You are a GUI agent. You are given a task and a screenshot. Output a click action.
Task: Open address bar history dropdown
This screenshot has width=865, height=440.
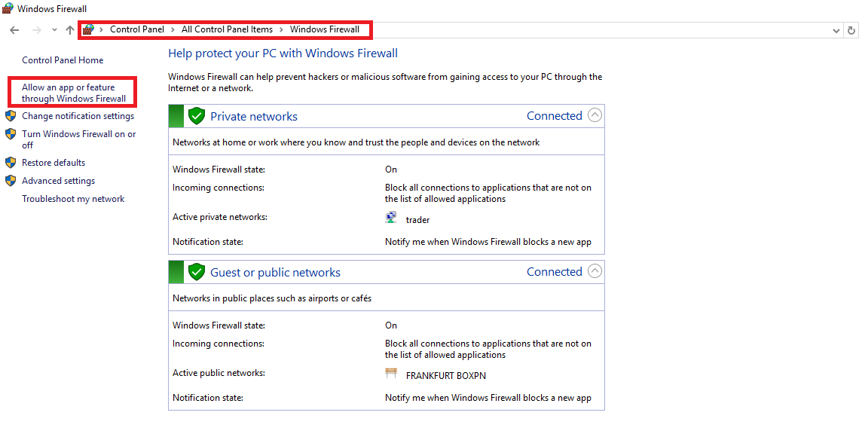tap(836, 31)
